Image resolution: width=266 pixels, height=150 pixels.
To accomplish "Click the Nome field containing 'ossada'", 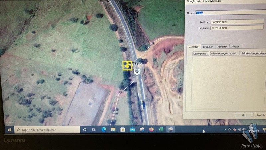I will [x=230, y=13].
